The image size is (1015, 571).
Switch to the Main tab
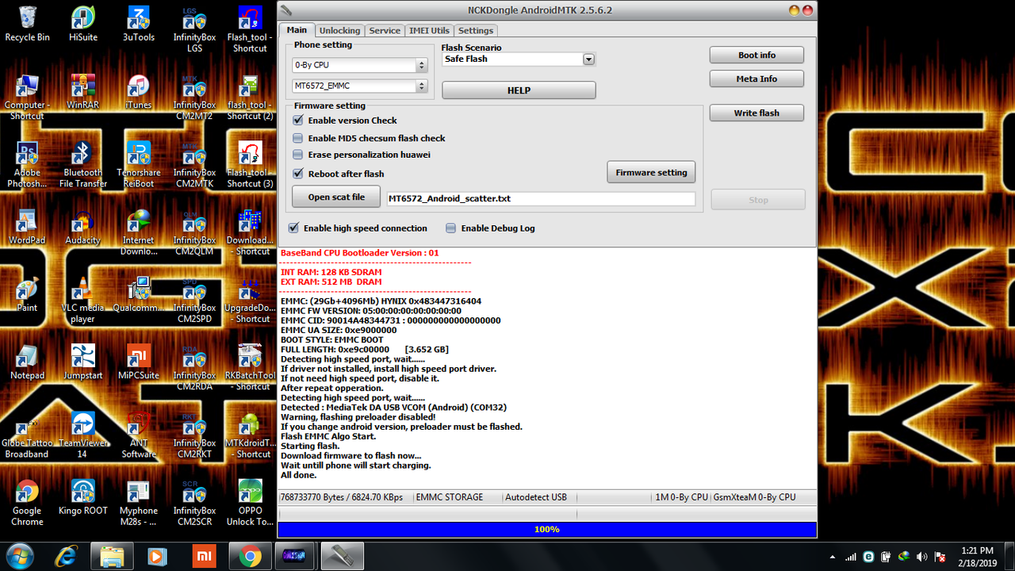pos(297,30)
